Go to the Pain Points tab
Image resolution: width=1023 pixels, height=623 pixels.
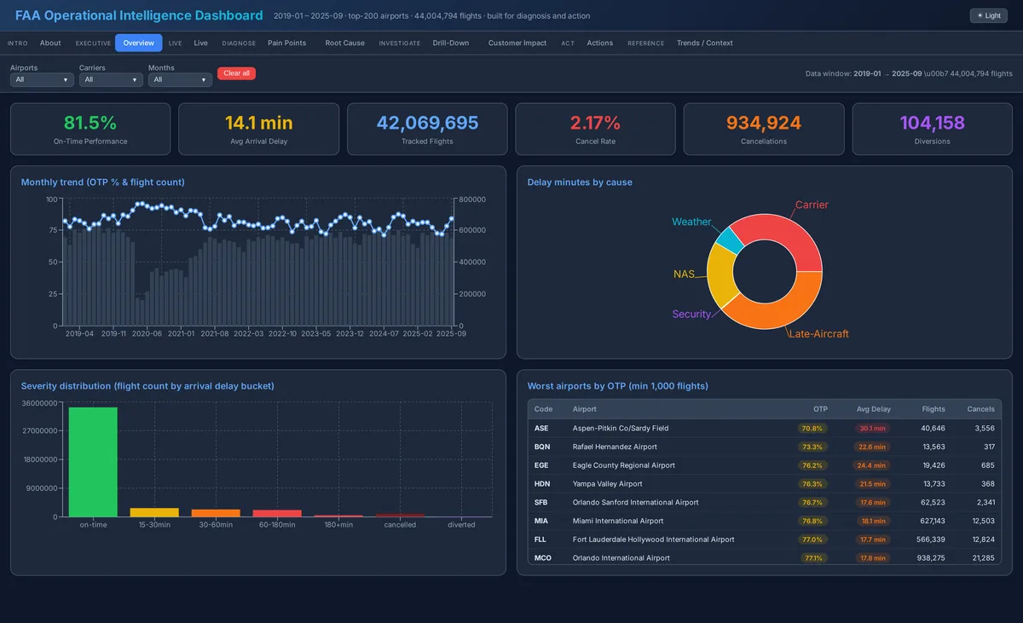click(286, 43)
